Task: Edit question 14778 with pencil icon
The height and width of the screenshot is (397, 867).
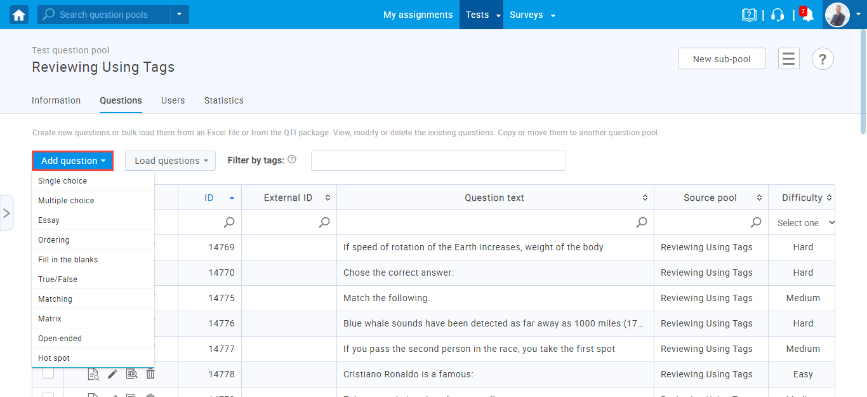Action: coord(112,374)
